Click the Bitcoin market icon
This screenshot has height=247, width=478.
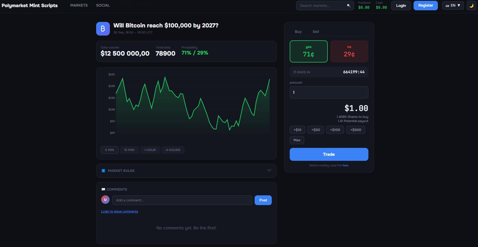(x=103, y=29)
